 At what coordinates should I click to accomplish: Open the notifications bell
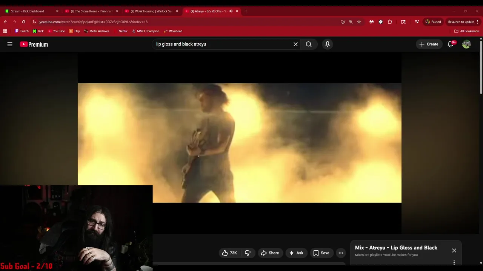pos(451,44)
